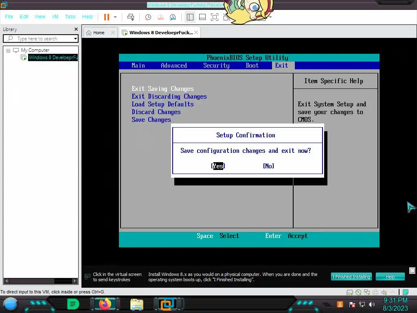Click Discard Changes option
Viewport: 417px width, 313px height.
156,112
